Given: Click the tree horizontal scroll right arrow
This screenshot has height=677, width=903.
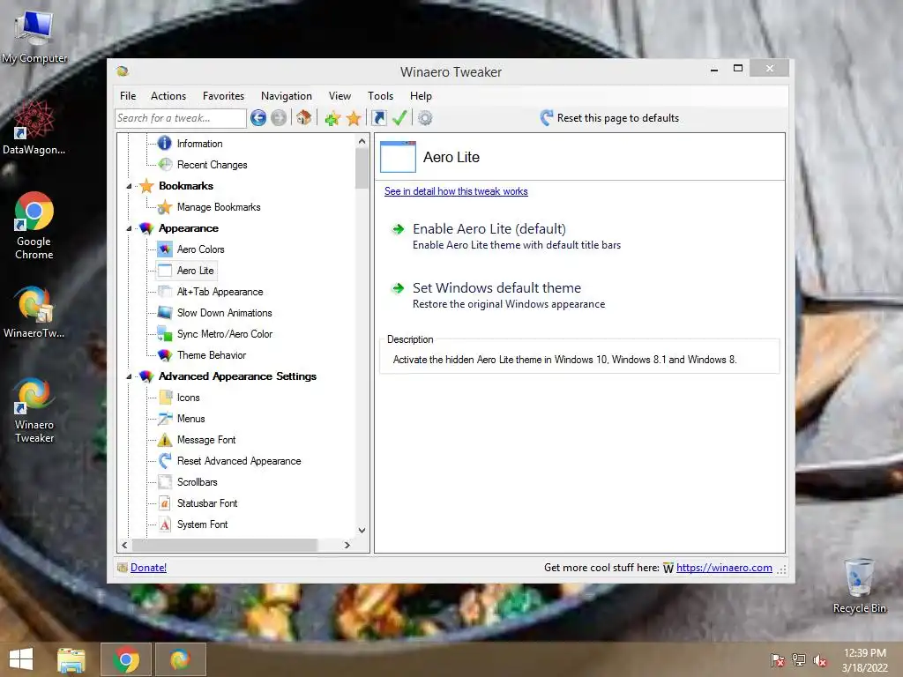Looking at the screenshot, I should 347,545.
